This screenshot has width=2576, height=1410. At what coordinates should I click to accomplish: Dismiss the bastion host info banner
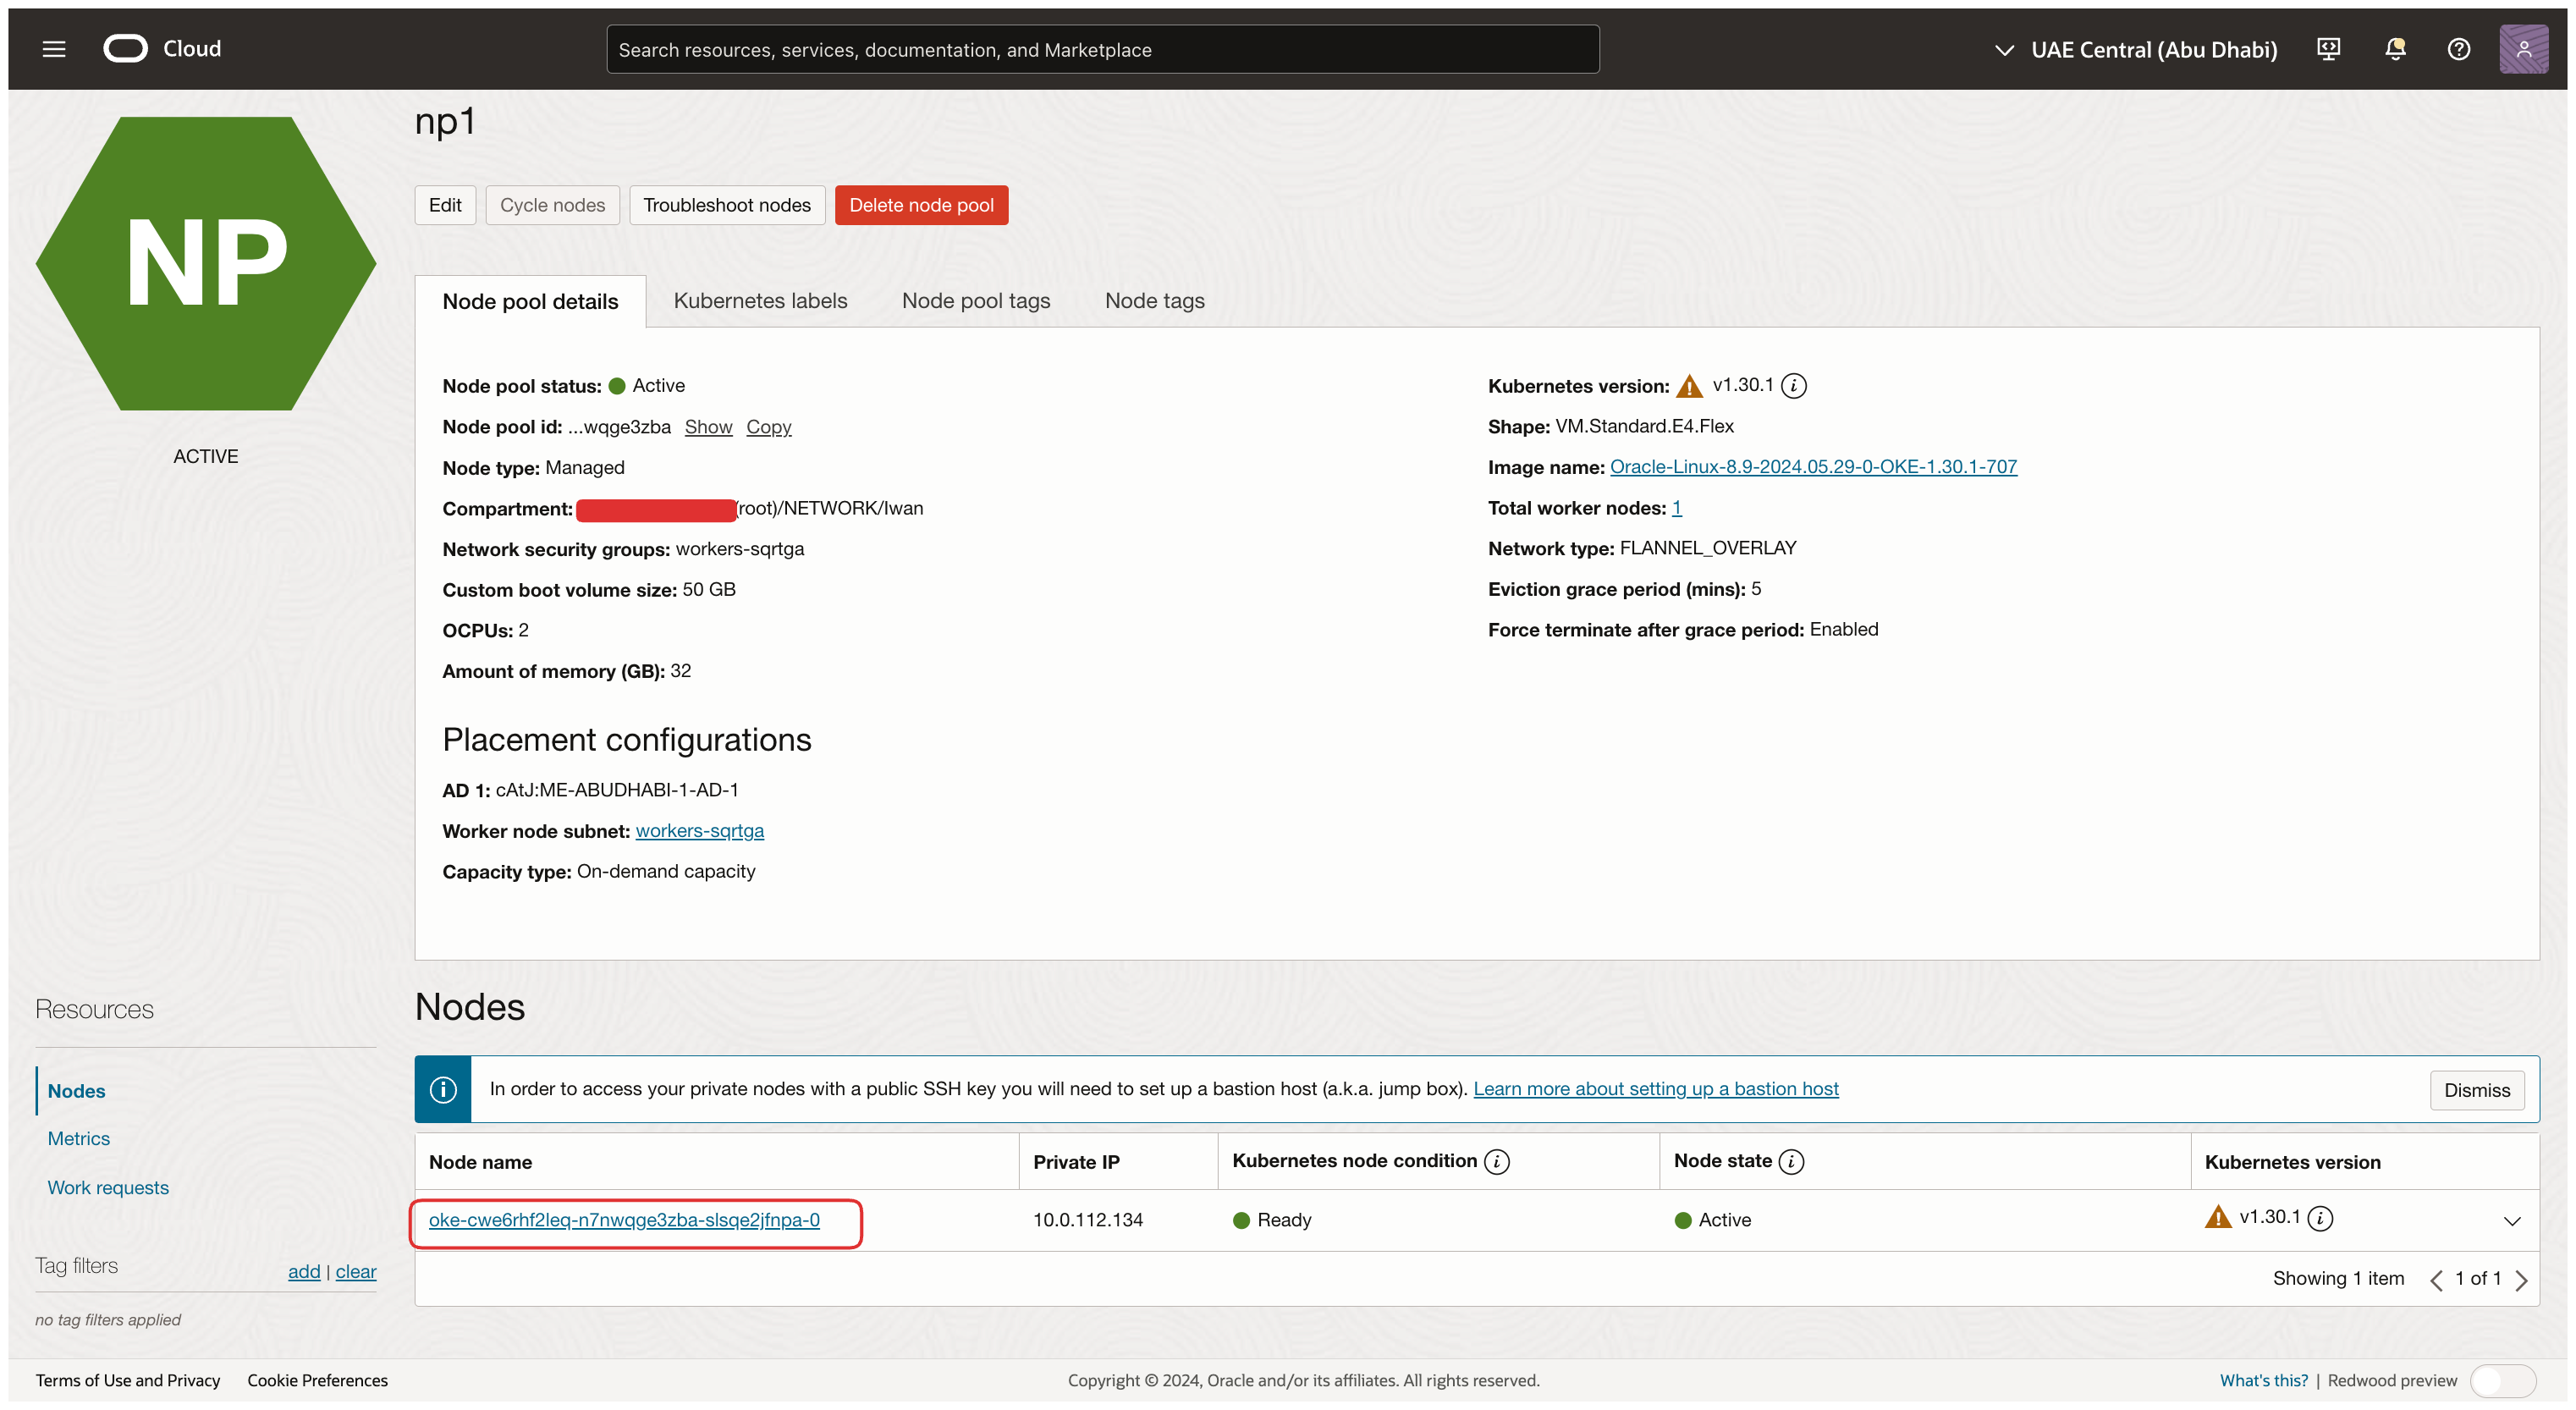(x=2476, y=1090)
